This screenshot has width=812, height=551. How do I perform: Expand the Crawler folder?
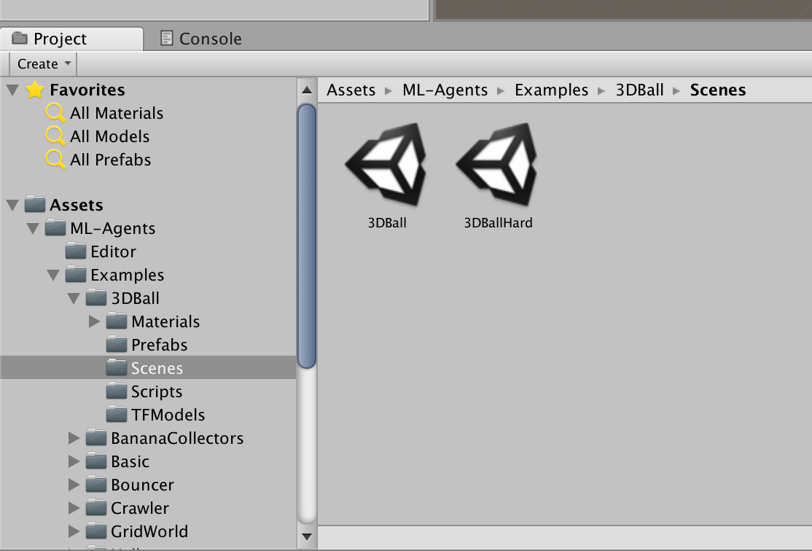[74, 507]
